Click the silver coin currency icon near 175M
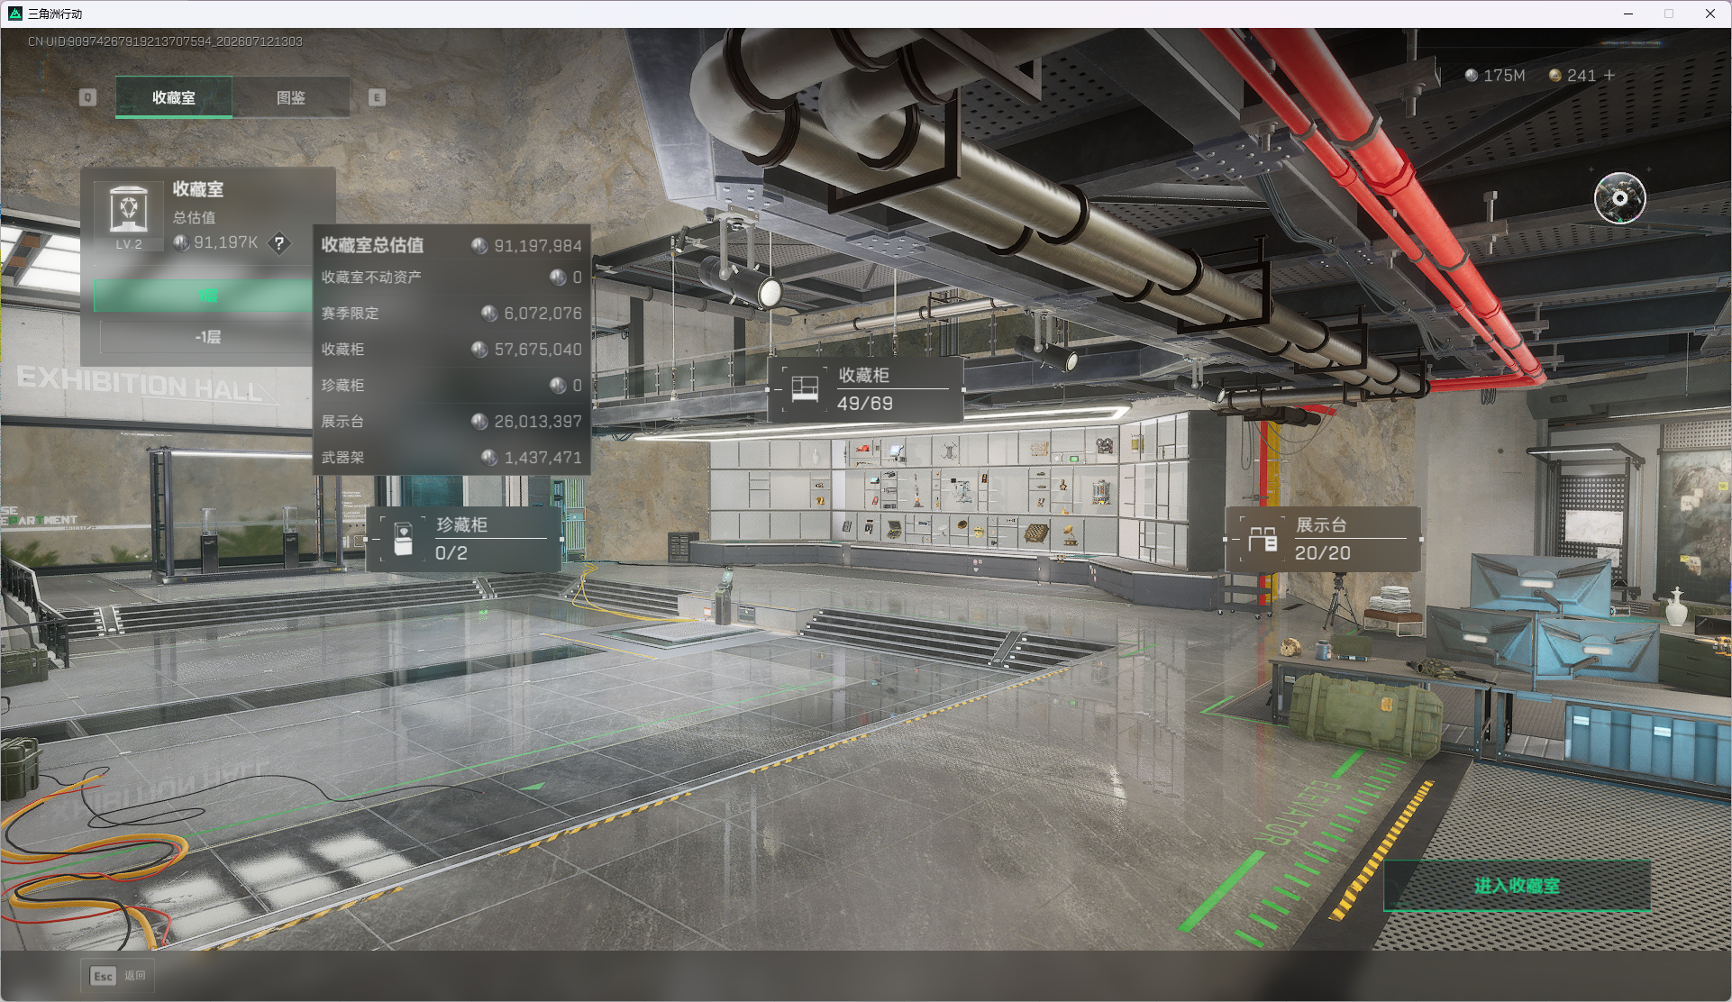Screen dimensions: 1732x1002 point(1472,76)
